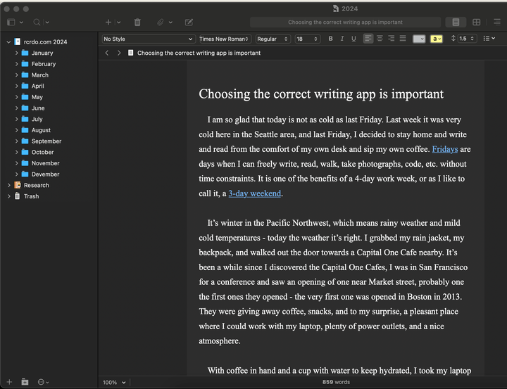
Task: Toggle italic formatting
Action: pyautogui.click(x=342, y=39)
